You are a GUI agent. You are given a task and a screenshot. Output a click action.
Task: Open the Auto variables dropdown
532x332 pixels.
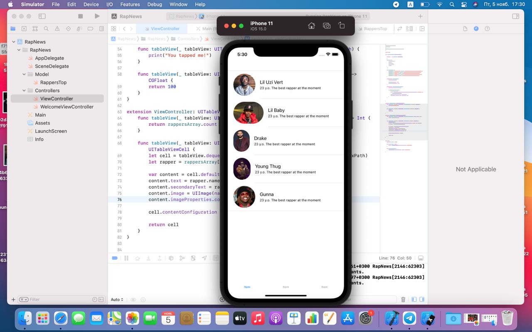point(117,300)
